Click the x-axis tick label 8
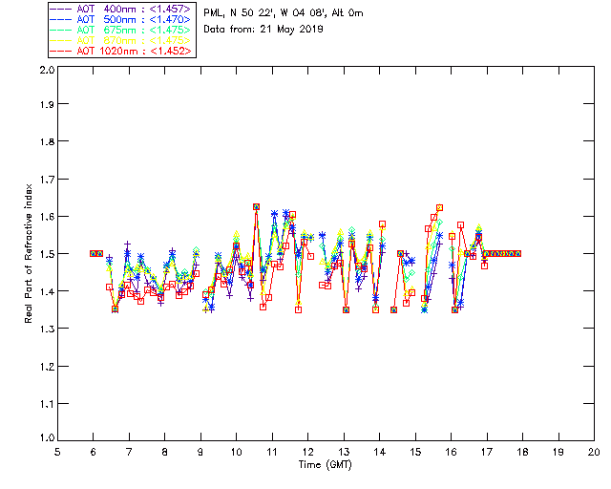Viewport: 611px width, 489px height. pyautogui.click(x=165, y=452)
